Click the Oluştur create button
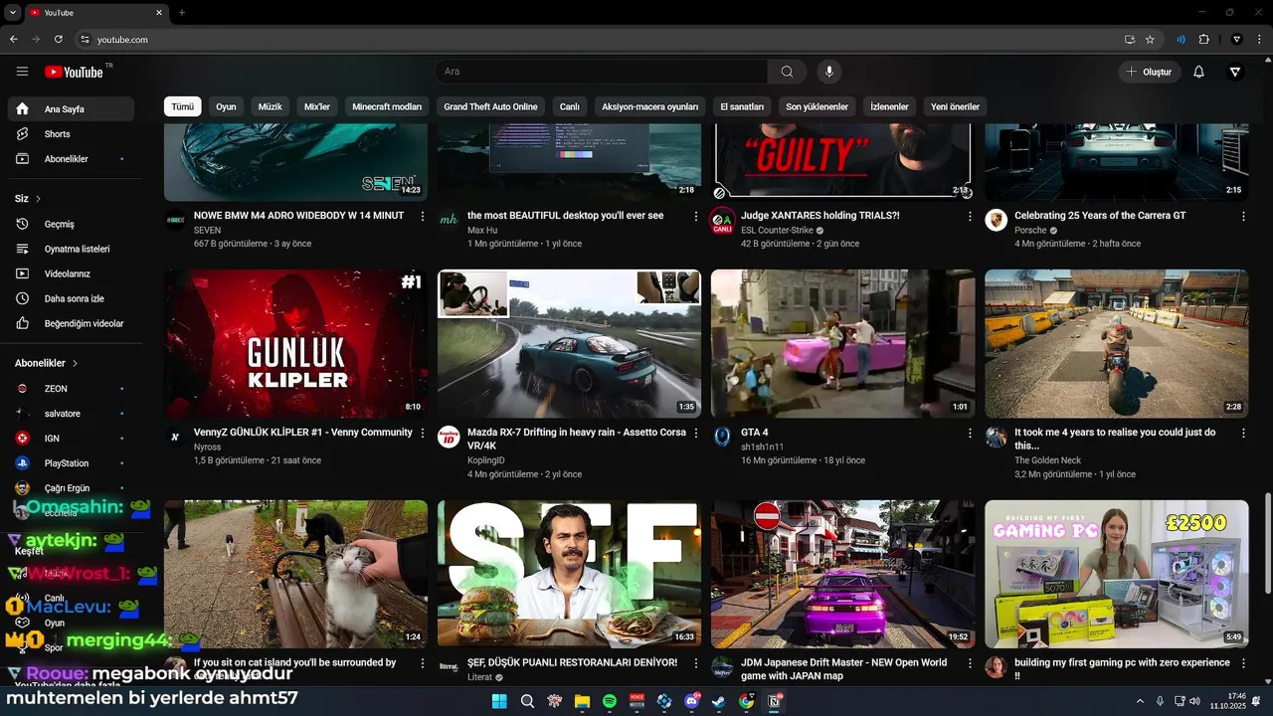 coord(1150,72)
